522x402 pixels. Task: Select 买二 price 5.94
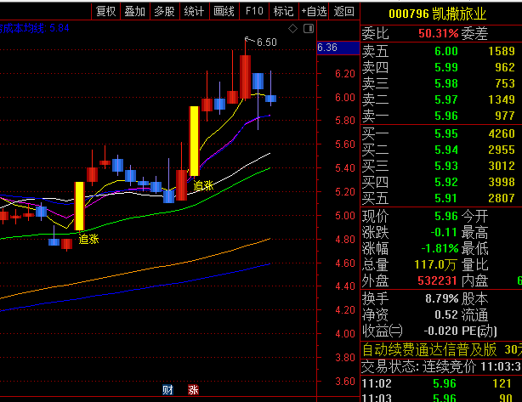[x=446, y=150]
